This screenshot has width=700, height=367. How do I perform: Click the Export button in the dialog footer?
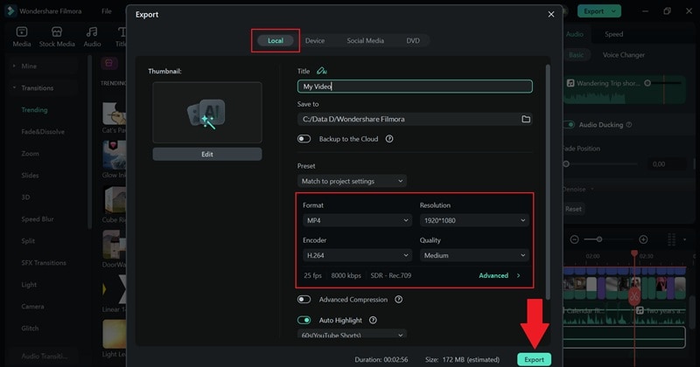(534, 359)
